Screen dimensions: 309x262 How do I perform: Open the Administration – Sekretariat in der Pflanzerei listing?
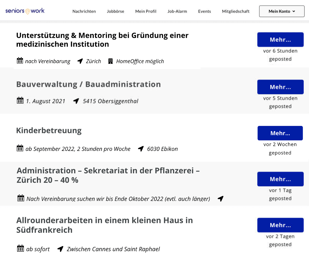(108, 175)
